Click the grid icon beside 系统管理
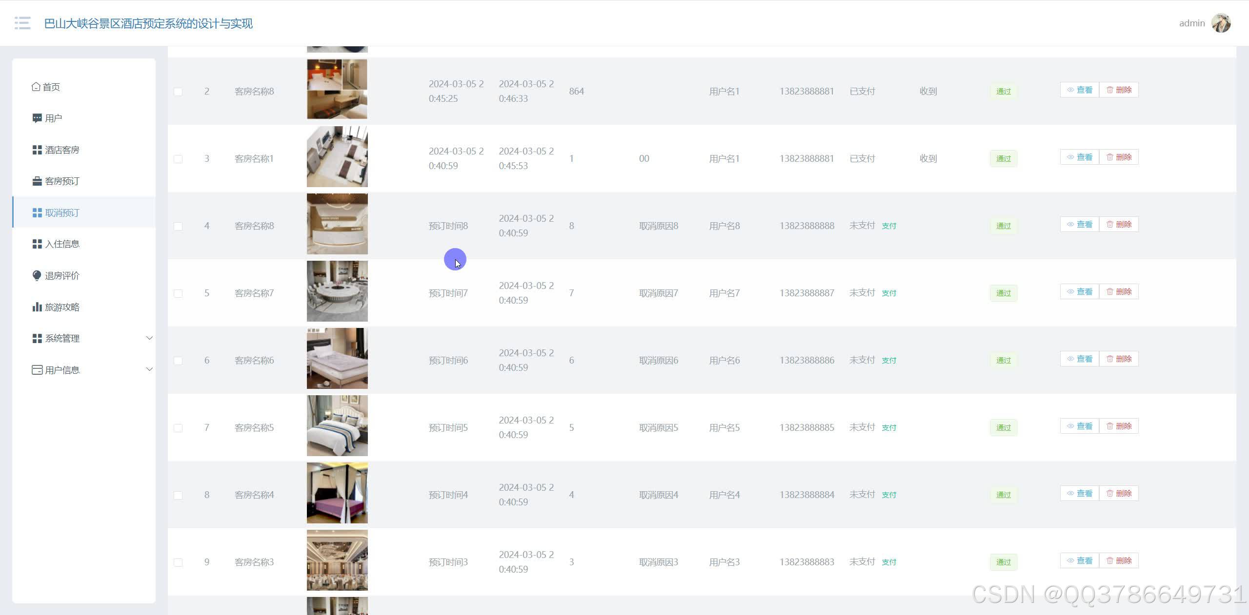The width and height of the screenshot is (1249, 615). 37,339
